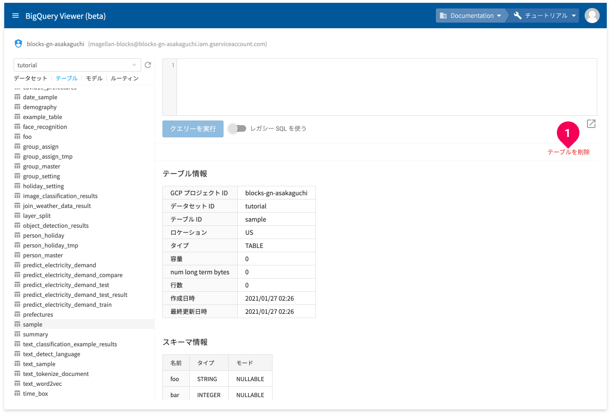
Task: Select the text_classification_example_results table
Action: point(70,344)
